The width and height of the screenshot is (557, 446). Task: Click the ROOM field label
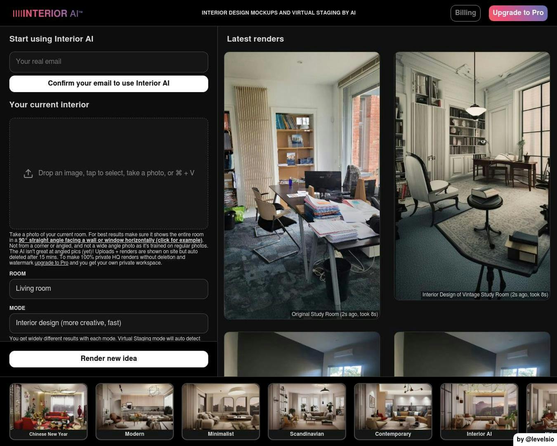point(18,274)
